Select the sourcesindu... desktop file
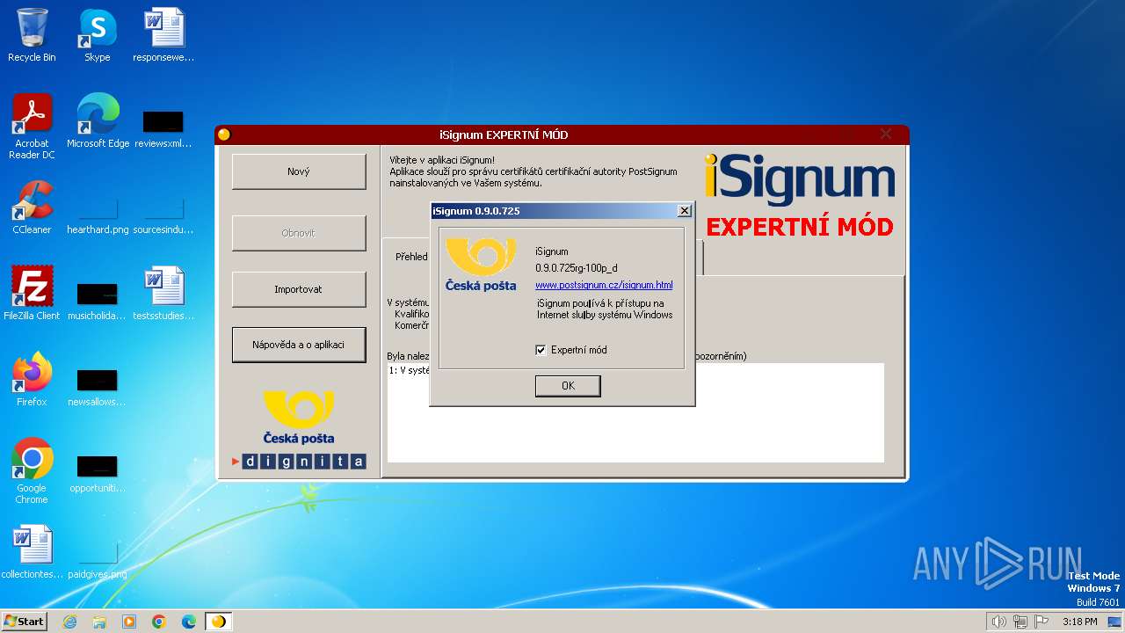The image size is (1125, 633). (163, 215)
